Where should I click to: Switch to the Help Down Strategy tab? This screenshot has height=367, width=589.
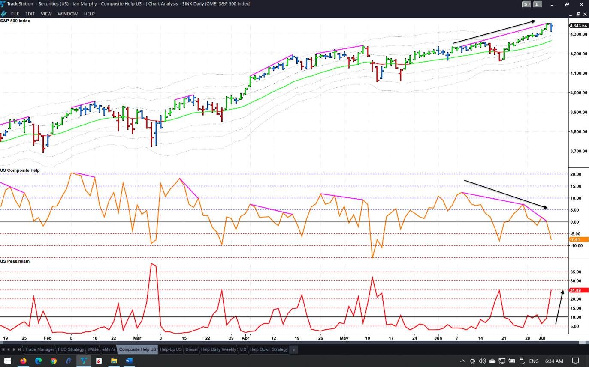coord(269,350)
